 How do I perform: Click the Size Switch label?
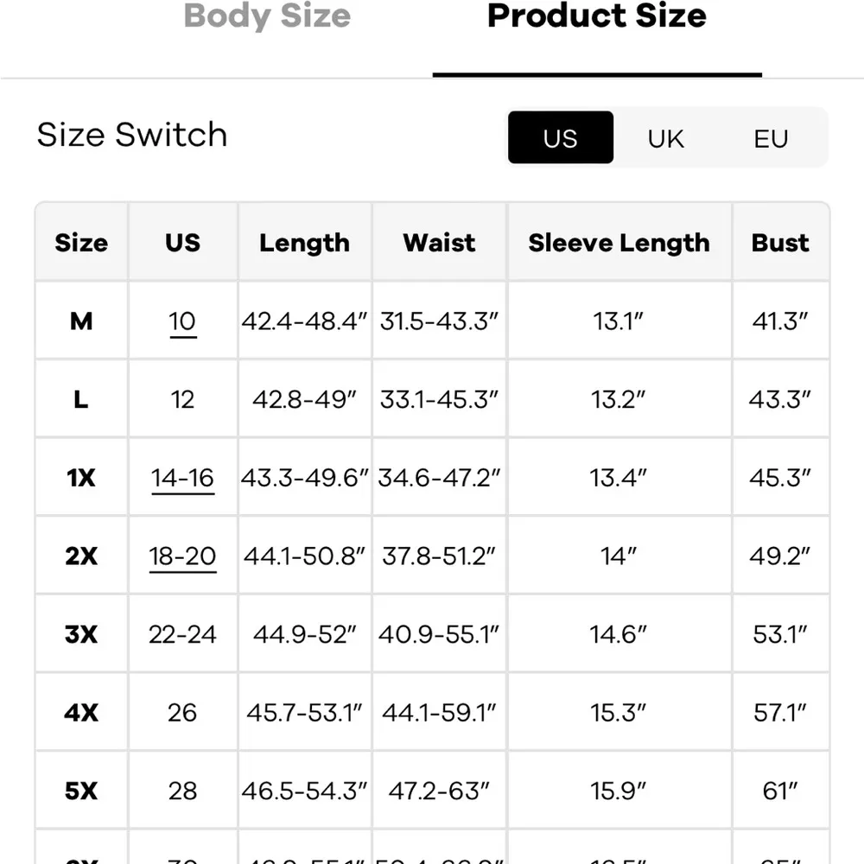tap(132, 136)
